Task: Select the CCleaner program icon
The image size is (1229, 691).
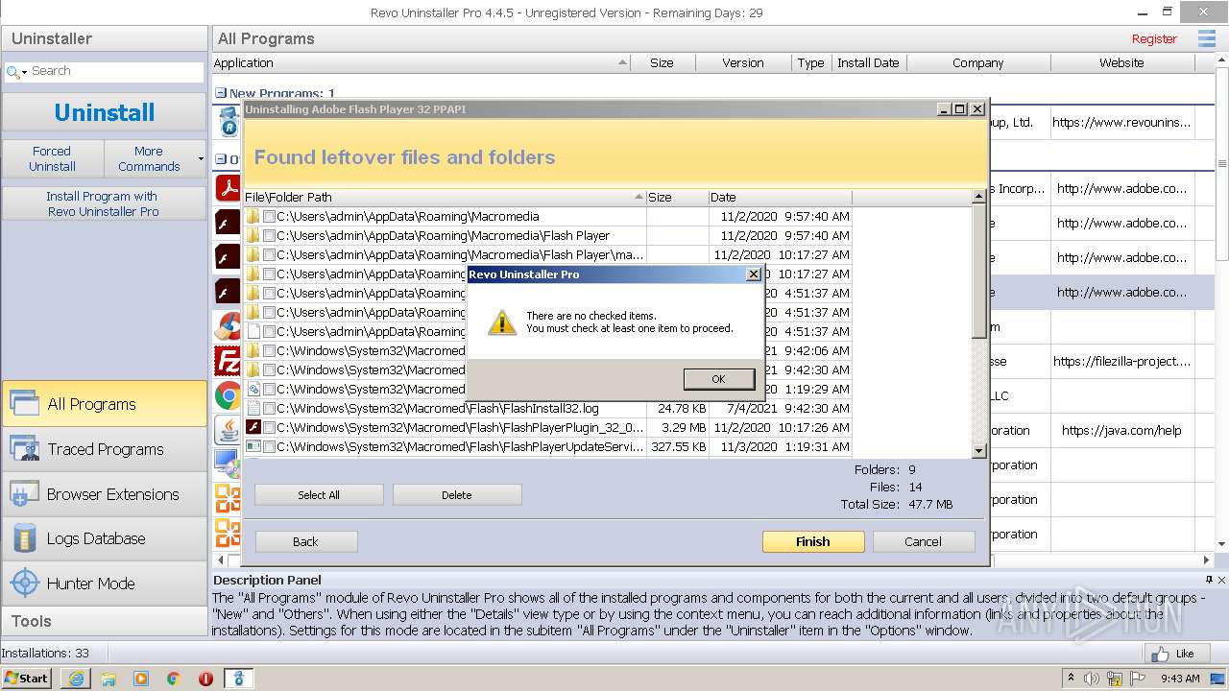Action: point(228,326)
